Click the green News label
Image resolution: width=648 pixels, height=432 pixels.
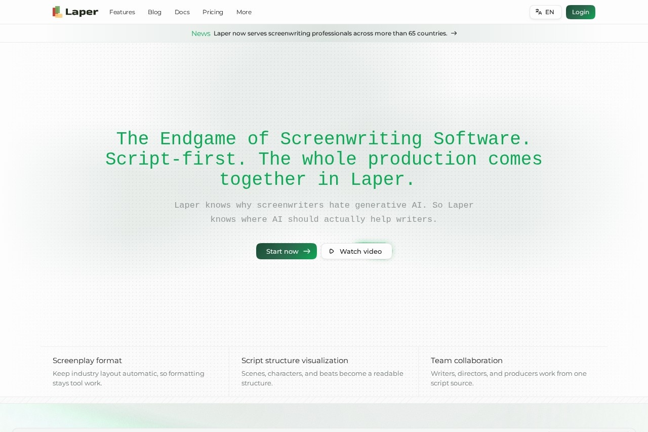[201, 33]
